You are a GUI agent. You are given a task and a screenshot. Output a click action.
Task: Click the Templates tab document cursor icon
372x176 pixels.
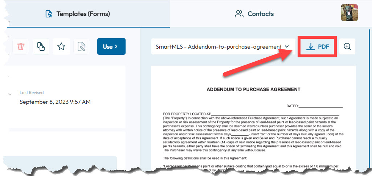coord(49,14)
